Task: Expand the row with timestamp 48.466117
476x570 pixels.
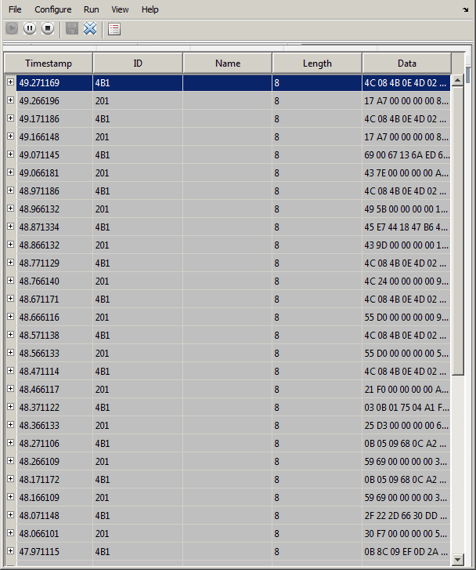Action: [x=10, y=389]
